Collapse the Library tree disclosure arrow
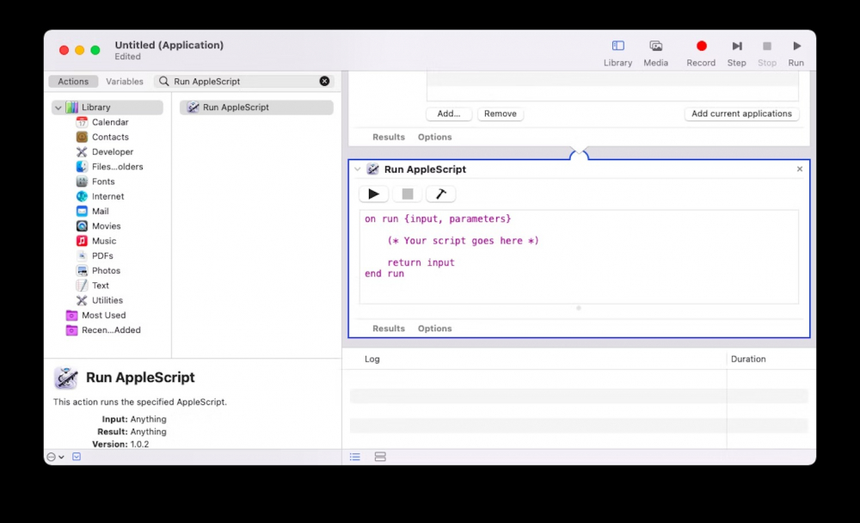This screenshot has width=860, height=523. [58, 108]
